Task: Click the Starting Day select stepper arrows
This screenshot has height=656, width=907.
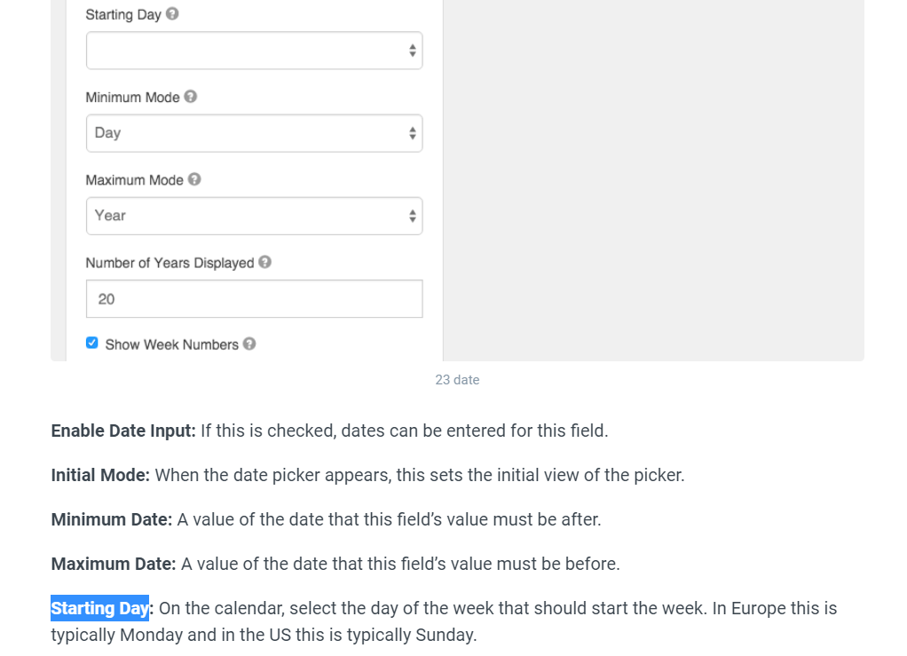Action: (412, 50)
